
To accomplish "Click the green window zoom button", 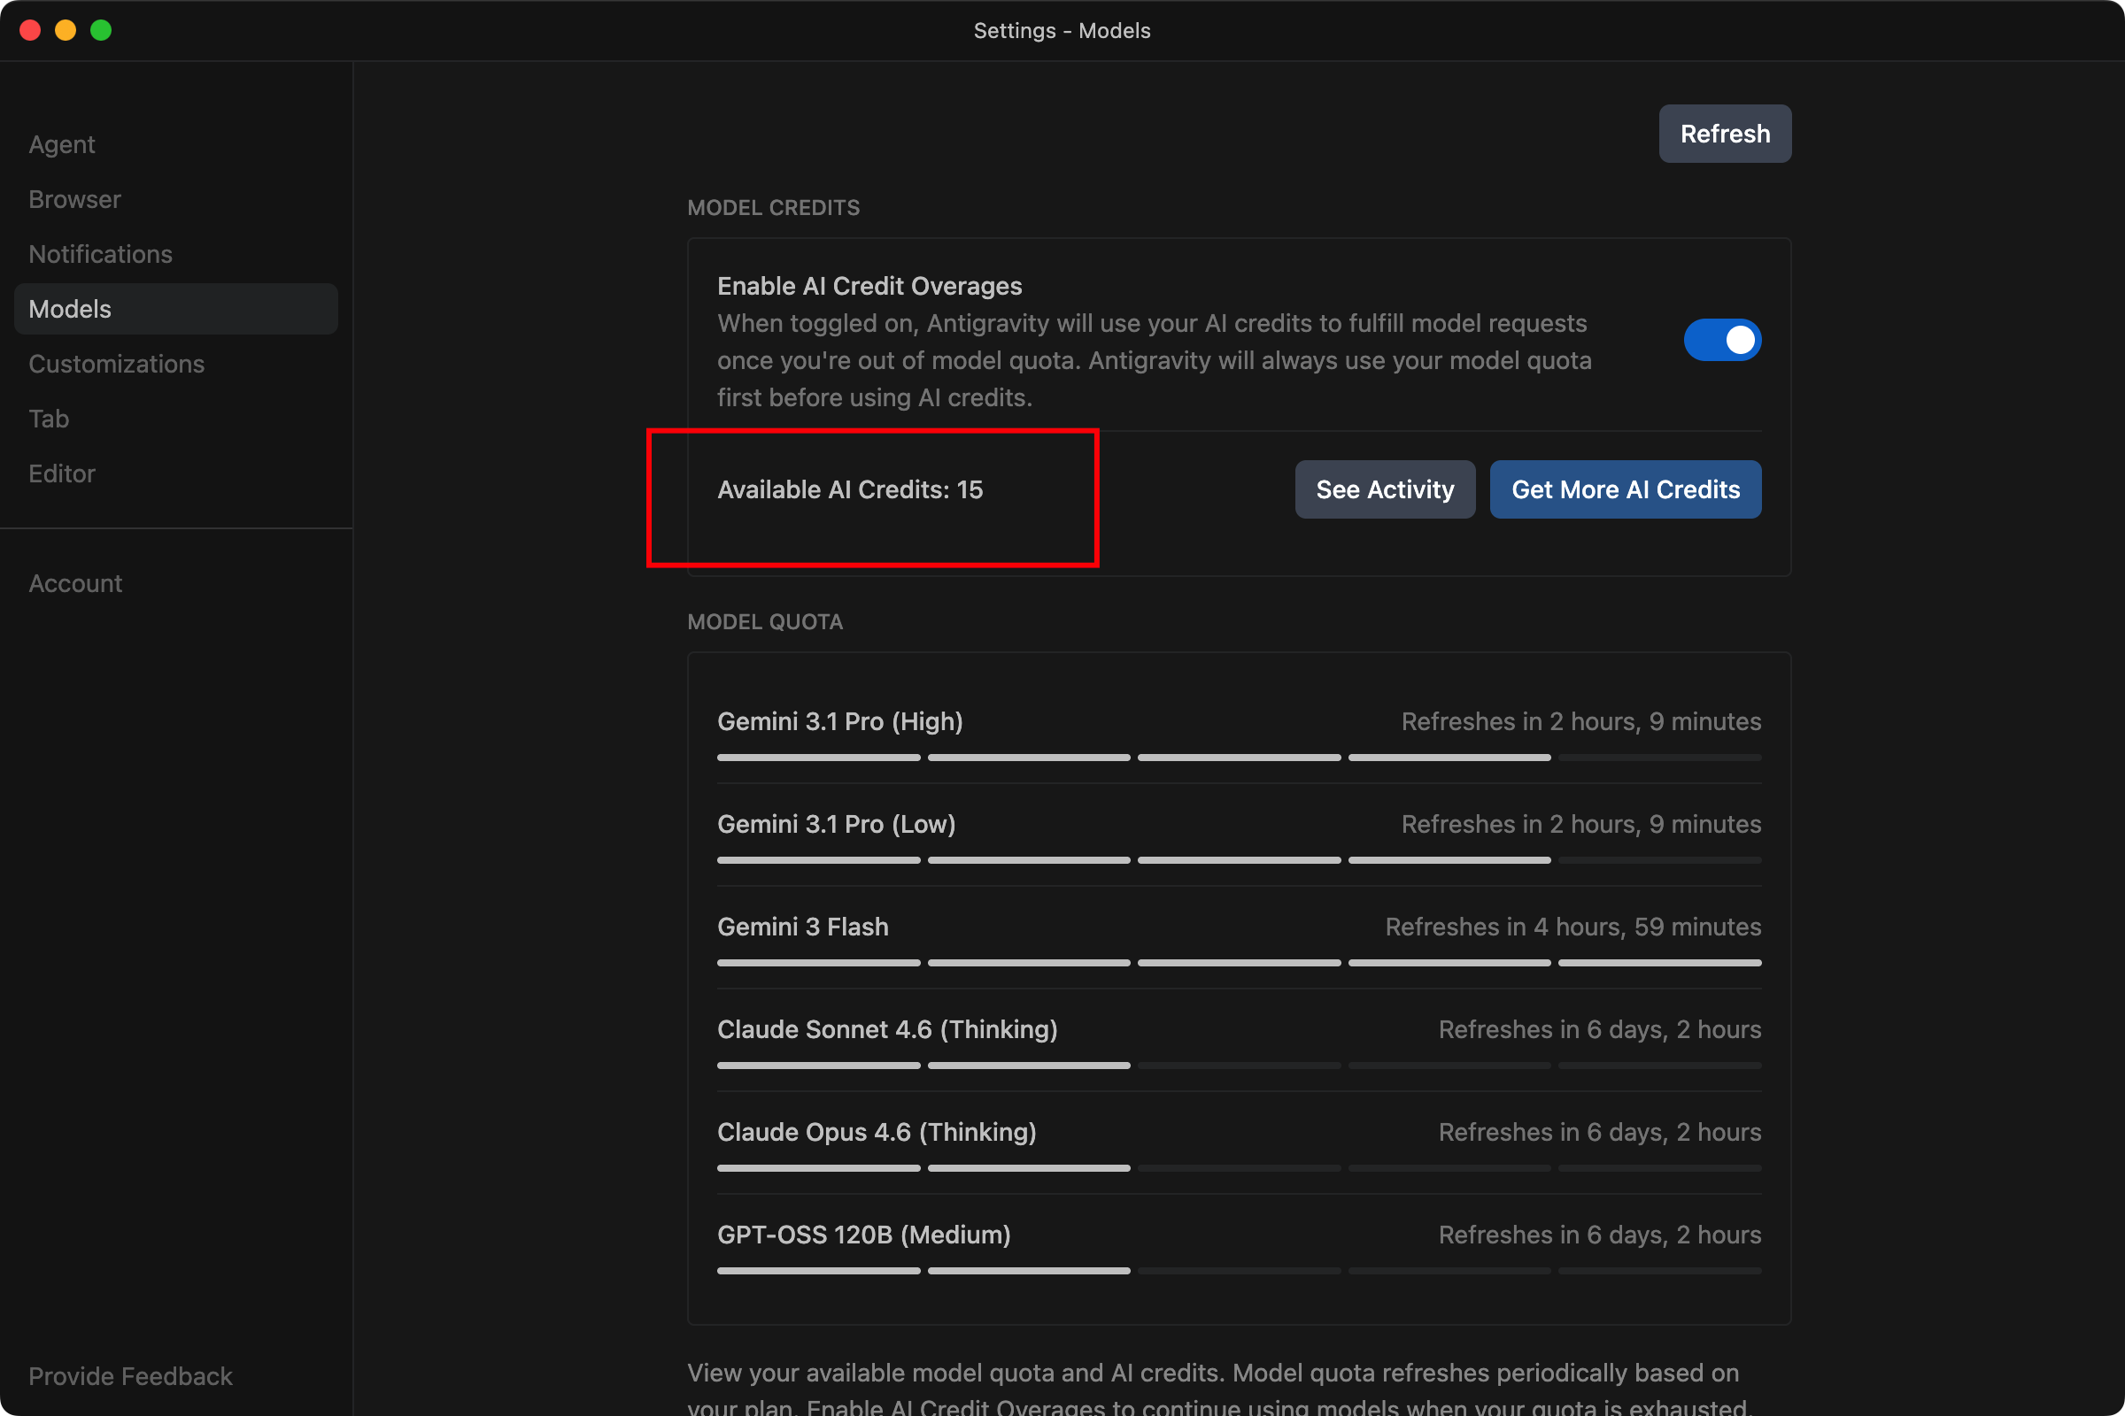I will click(101, 30).
